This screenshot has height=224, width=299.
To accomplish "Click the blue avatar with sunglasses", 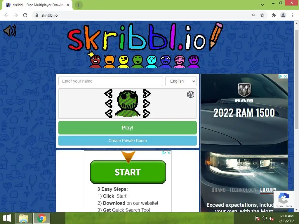I will 166,61.
